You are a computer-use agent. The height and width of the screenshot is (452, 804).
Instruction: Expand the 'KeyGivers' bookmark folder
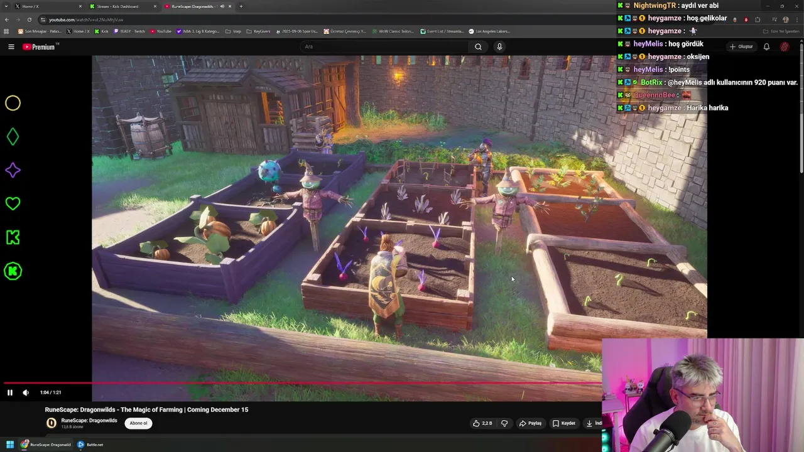[x=259, y=31]
